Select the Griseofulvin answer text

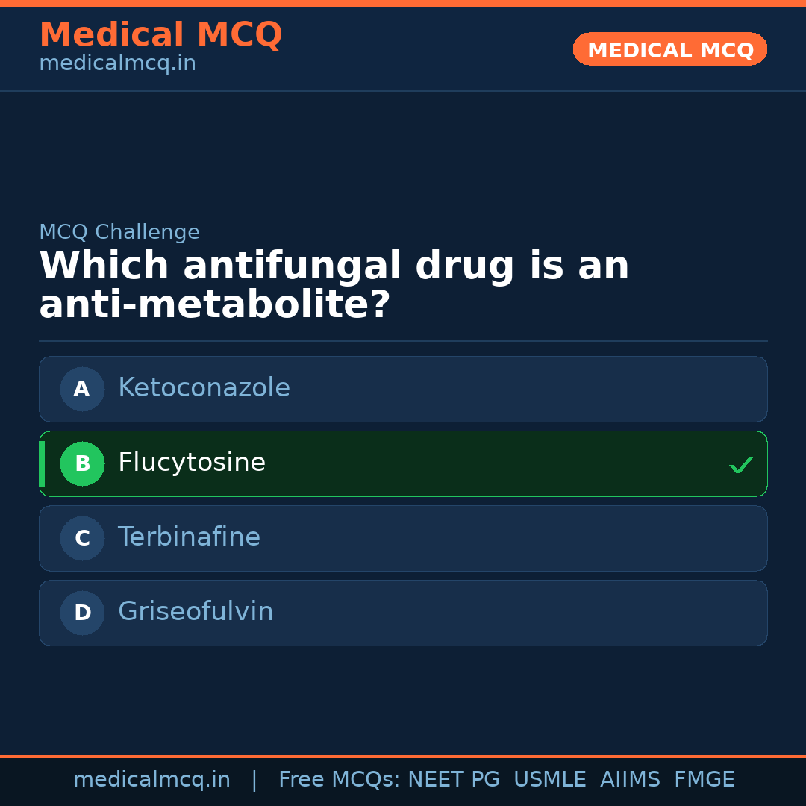pyautogui.click(x=196, y=612)
